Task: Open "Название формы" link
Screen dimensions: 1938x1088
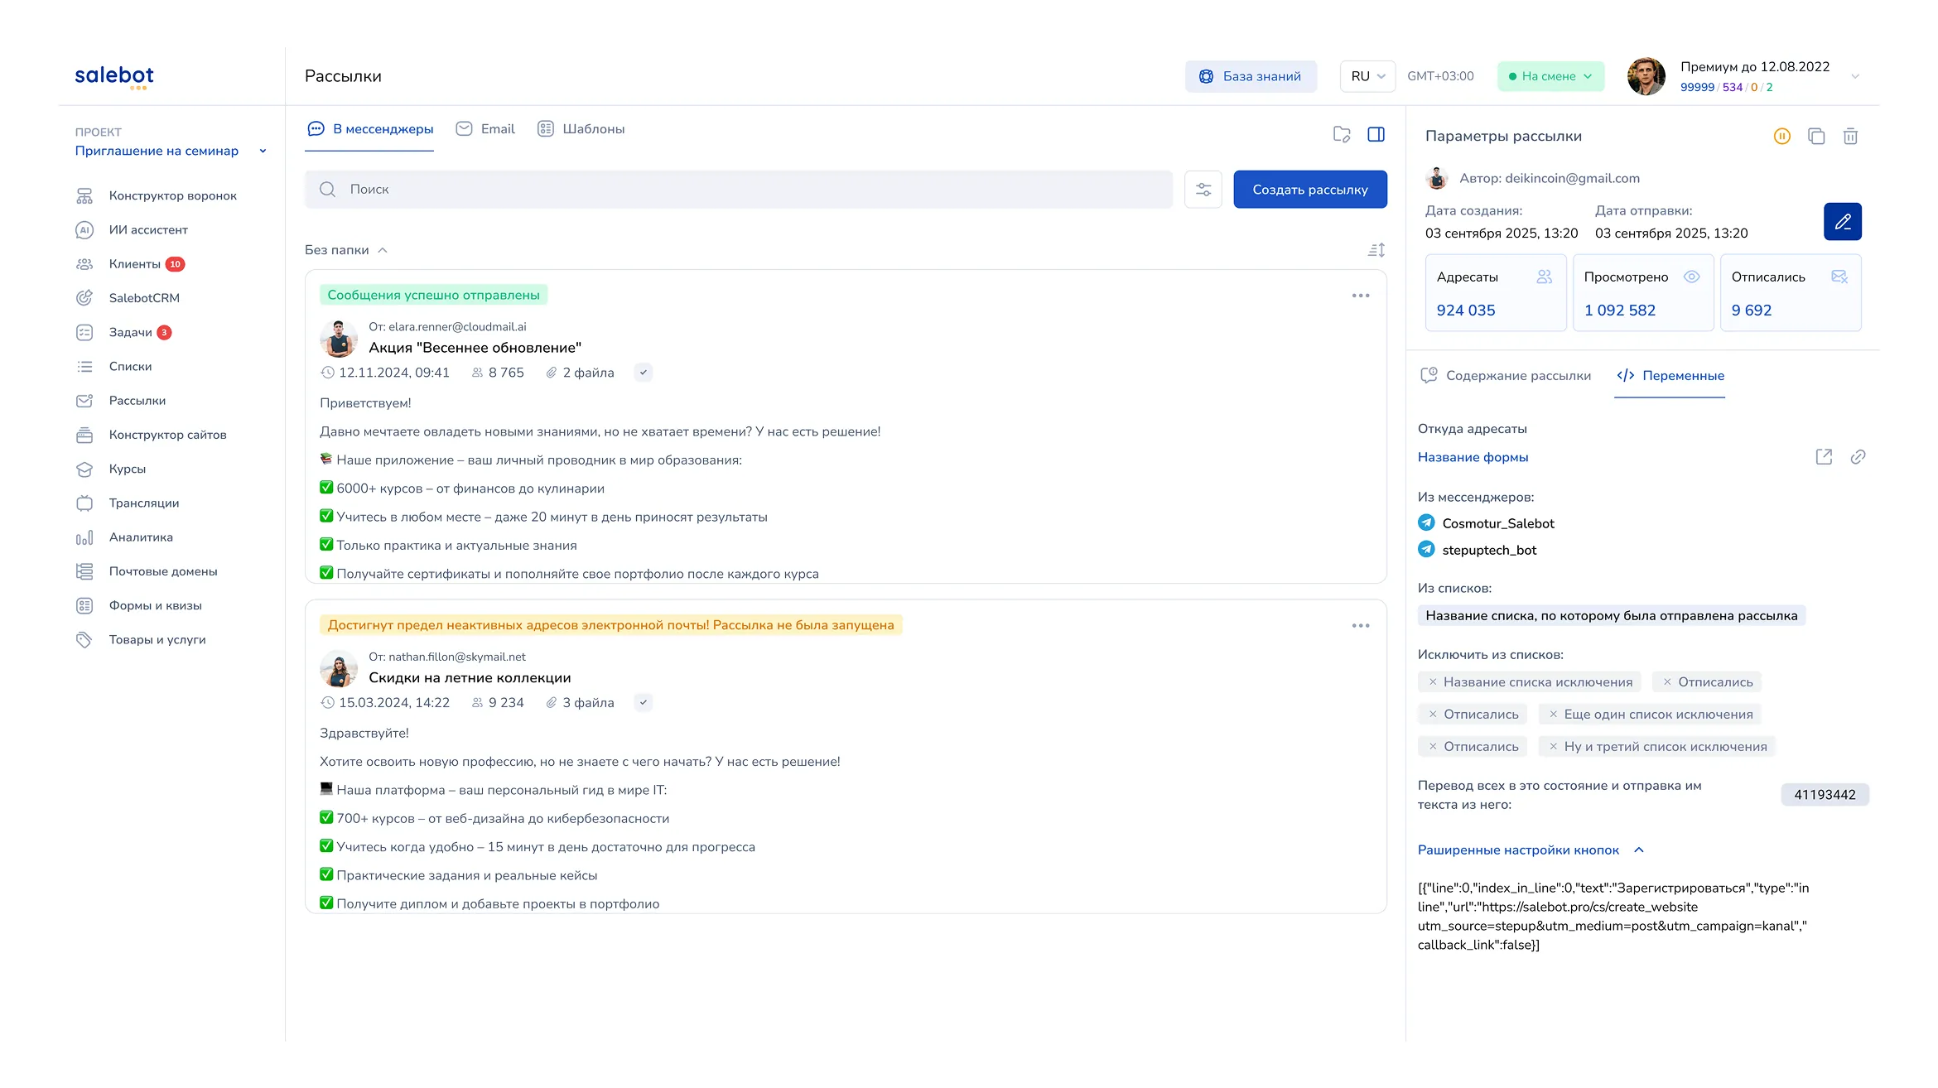Action: [1473, 457]
